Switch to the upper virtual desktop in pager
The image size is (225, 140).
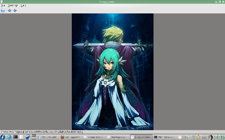pos(34,136)
